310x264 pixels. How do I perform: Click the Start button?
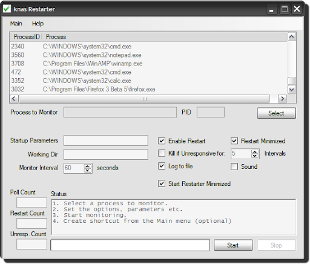click(233, 245)
